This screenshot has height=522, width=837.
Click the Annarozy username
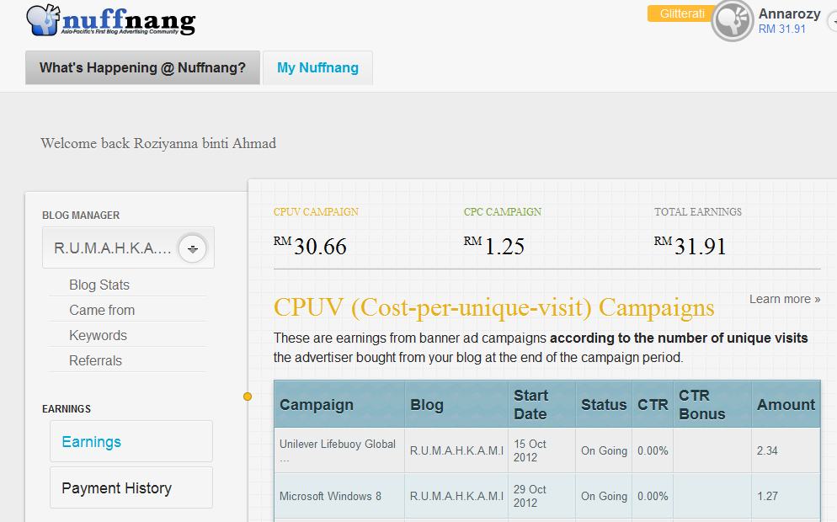tap(789, 13)
